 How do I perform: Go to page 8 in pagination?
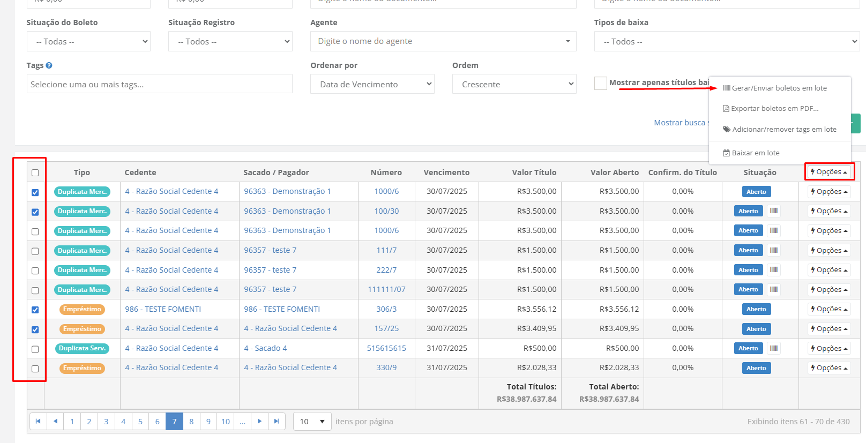pyautogui.click(x=191, y=422)
